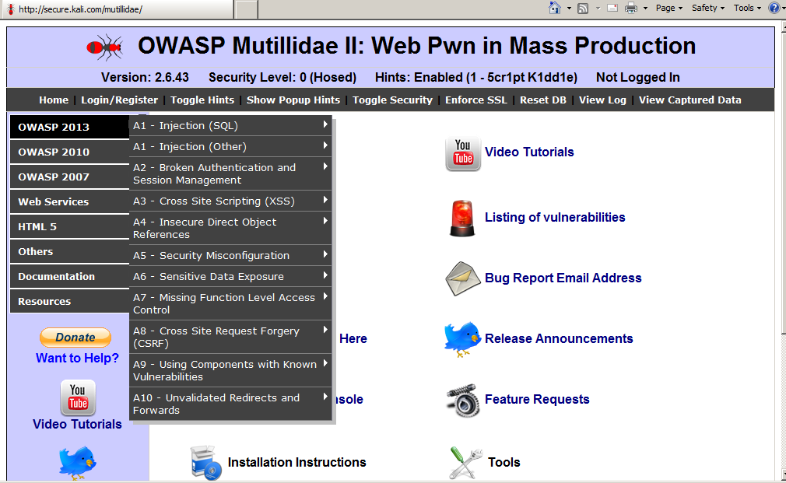786x483 pixels.
Task: Open the HTML 5 side menu
Action: pos(69,227)
